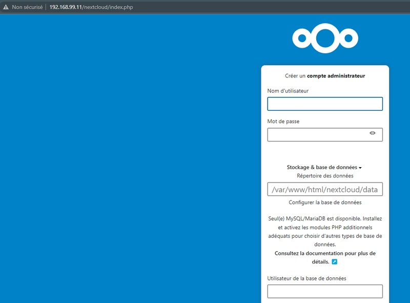Click the database user input field
Viewport: 410px width, 303px height.
(325, 291)
